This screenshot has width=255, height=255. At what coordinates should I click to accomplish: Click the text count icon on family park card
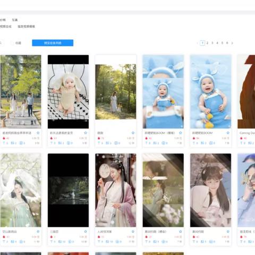coord(4,143)
